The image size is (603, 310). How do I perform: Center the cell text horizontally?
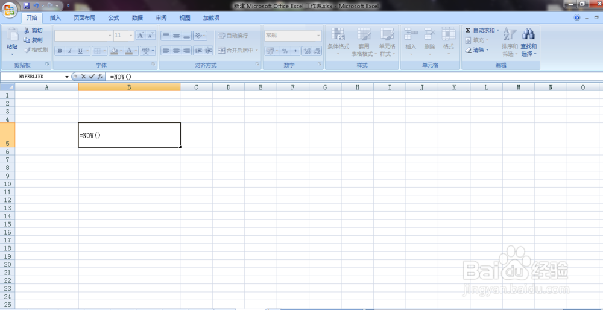click(176, 51)
